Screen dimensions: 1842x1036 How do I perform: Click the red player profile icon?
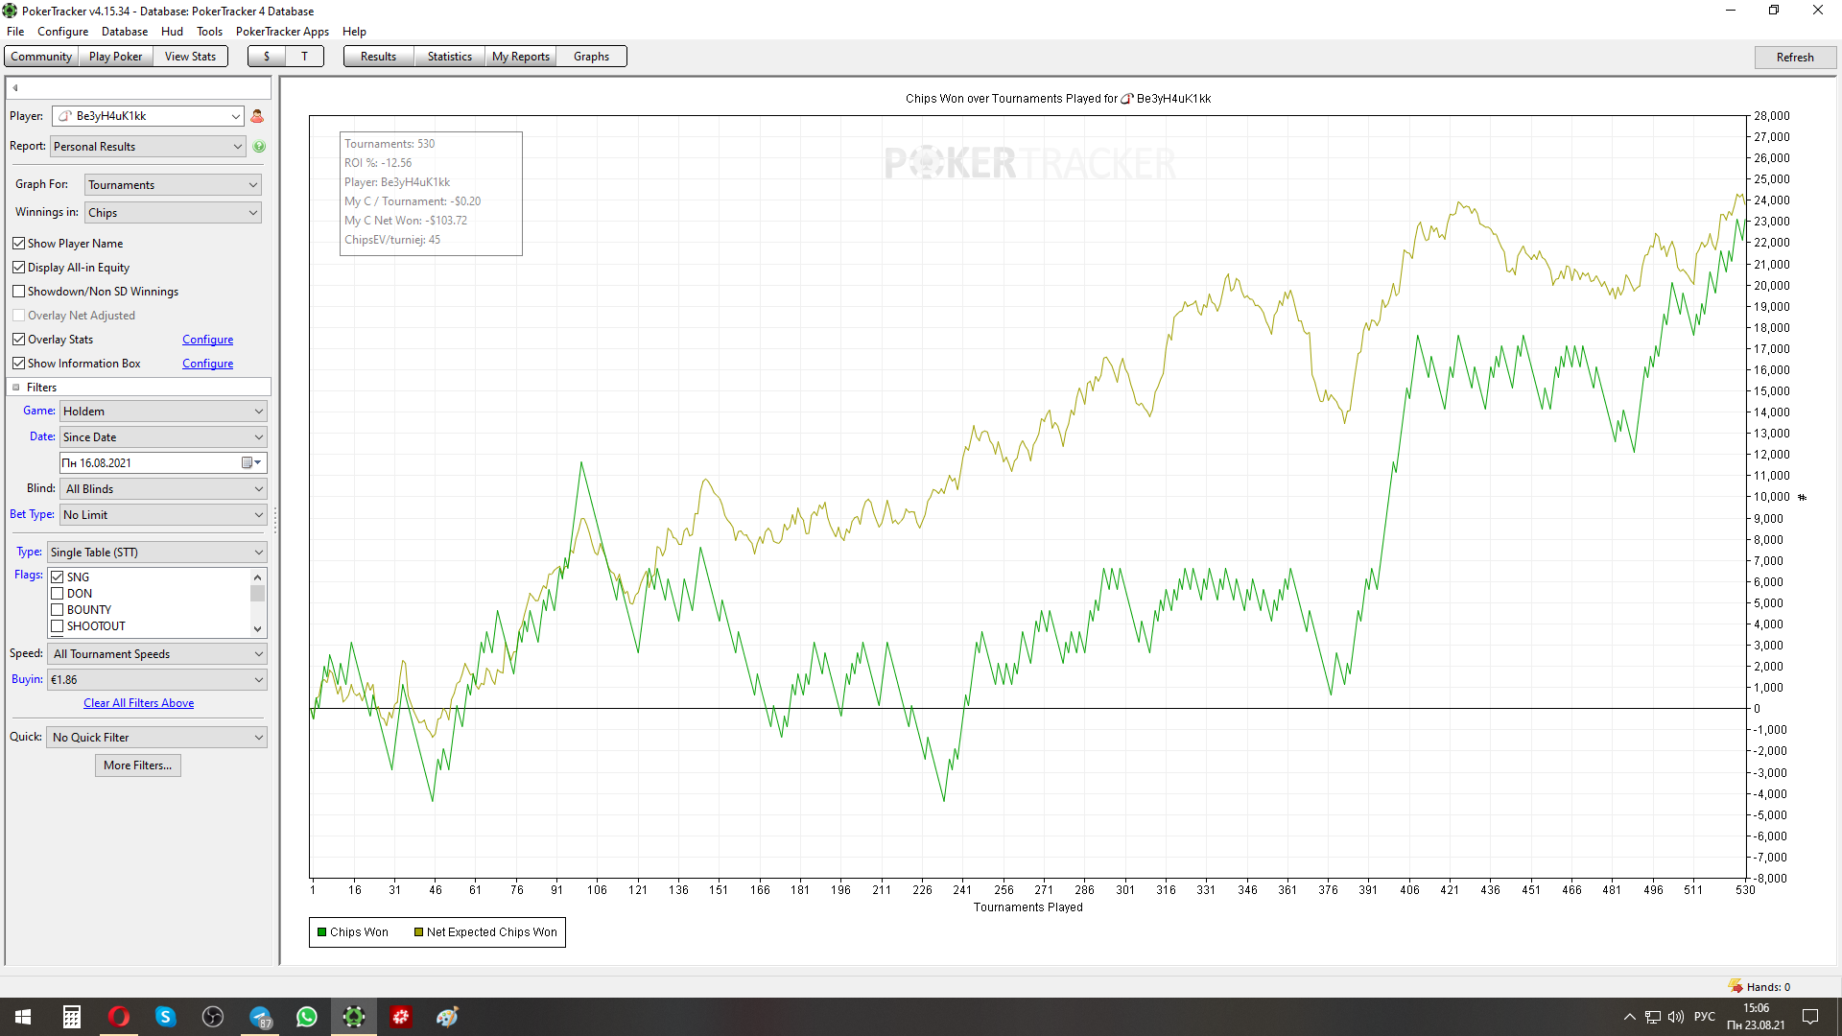click(257, 116)
